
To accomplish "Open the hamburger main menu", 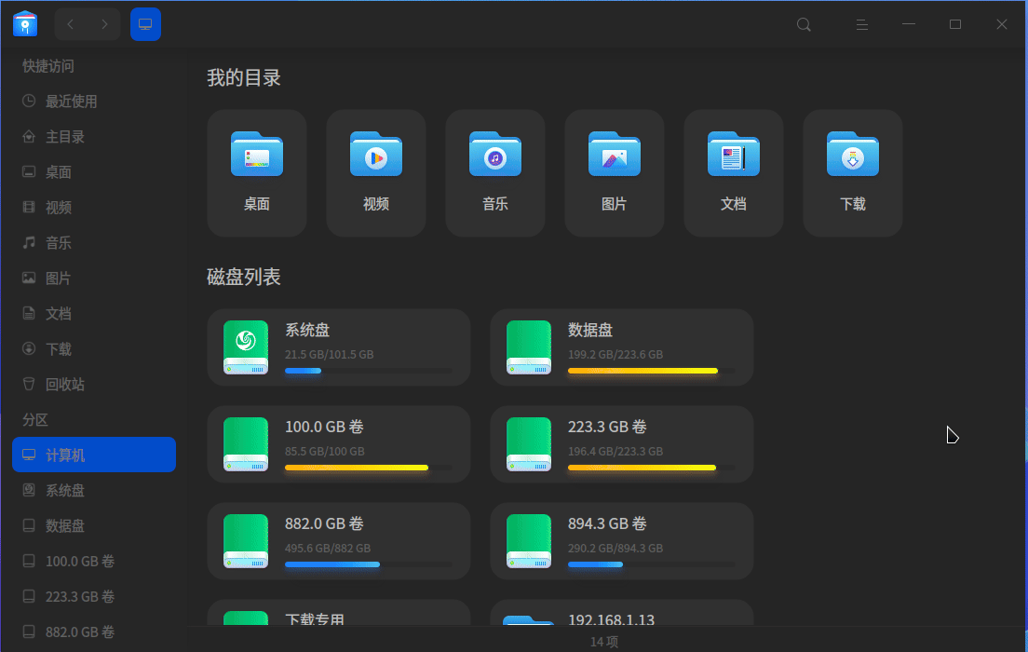I will coord(862,25).
